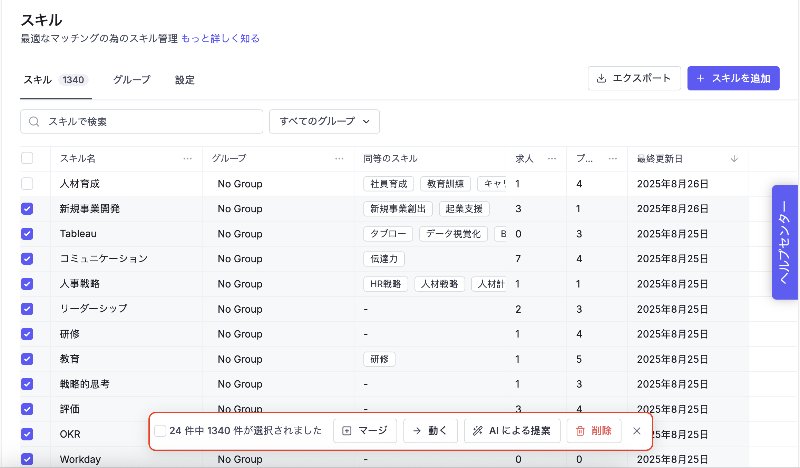Open the グループ column three-dot menu

339,159
